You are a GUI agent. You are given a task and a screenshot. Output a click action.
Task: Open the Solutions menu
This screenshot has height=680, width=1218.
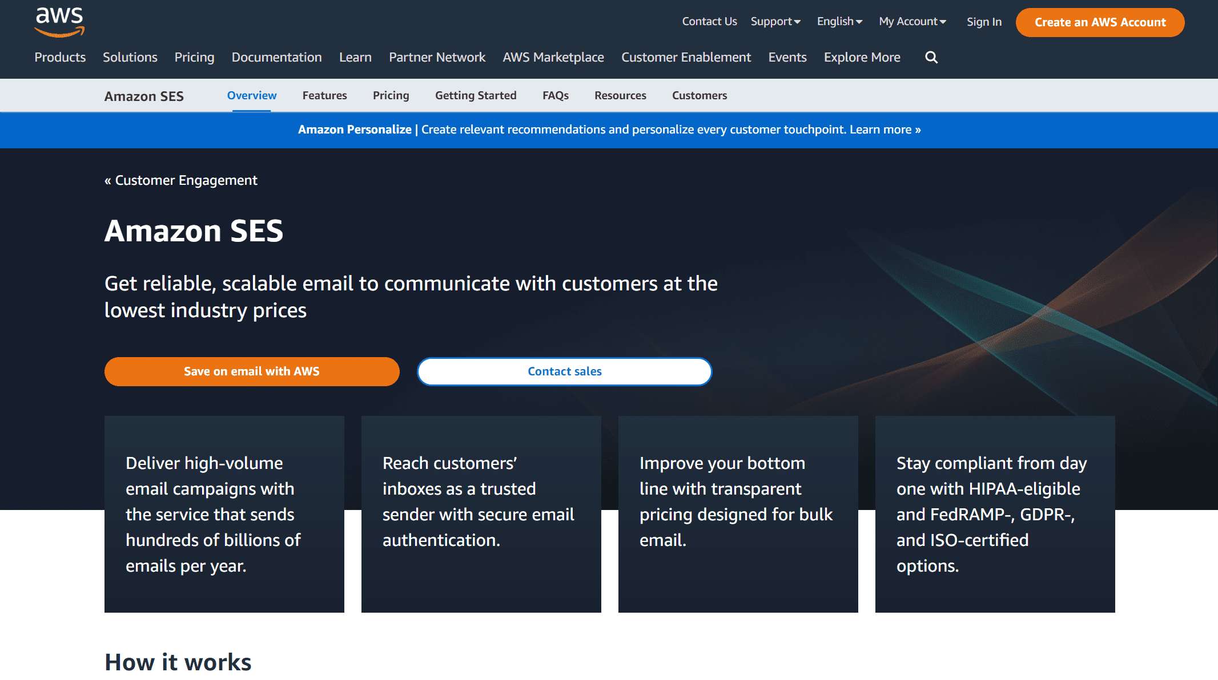coord(130,57)
